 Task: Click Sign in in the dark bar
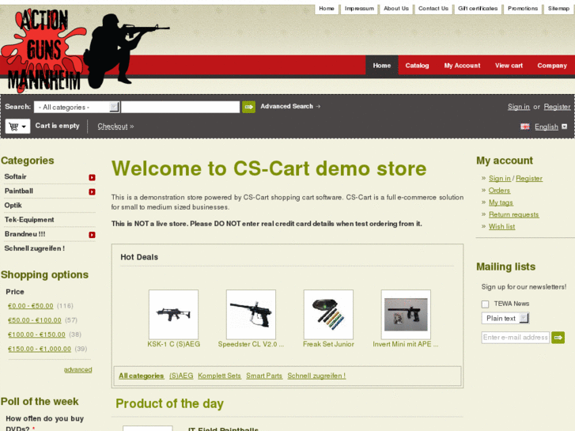coord(519,107)
